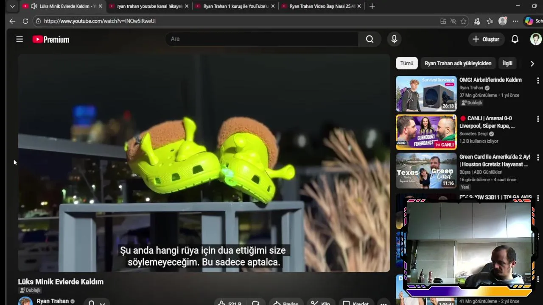Image resolution: width=543 pixels, height=305 pixels.
Task: Go to YouTube Premium home logo
Action: pos(51,39)
